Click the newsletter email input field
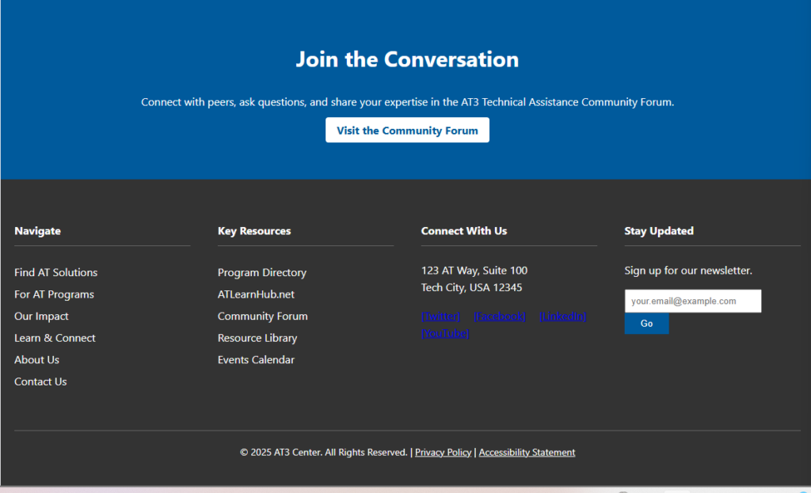This screenshot has height=493, width=811. (692, 301)
